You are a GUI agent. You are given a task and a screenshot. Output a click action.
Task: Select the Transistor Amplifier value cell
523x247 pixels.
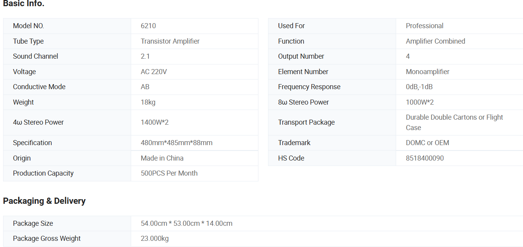pos(170,41)
